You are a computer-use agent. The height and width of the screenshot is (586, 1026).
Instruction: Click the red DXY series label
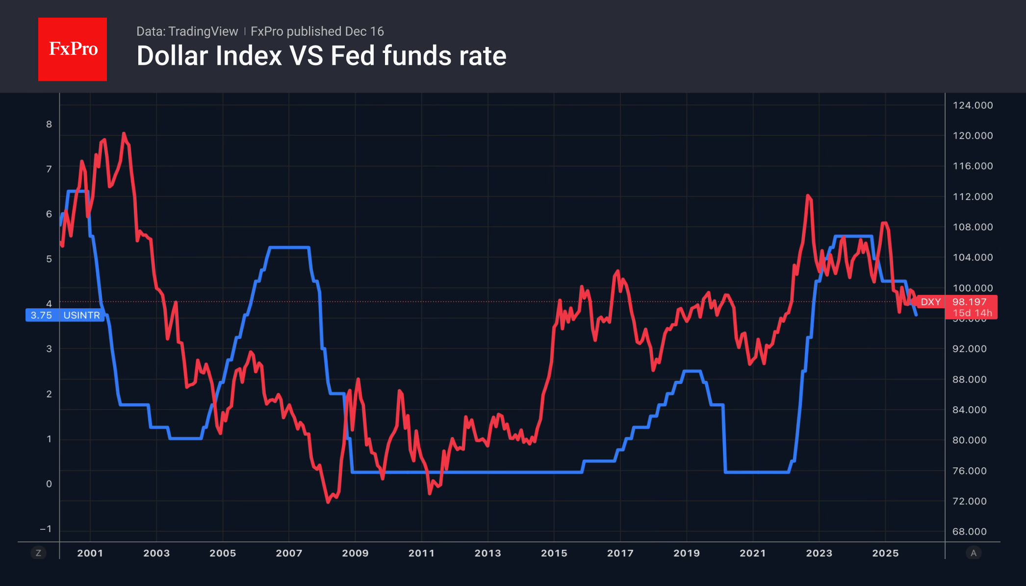pos(930,302)
